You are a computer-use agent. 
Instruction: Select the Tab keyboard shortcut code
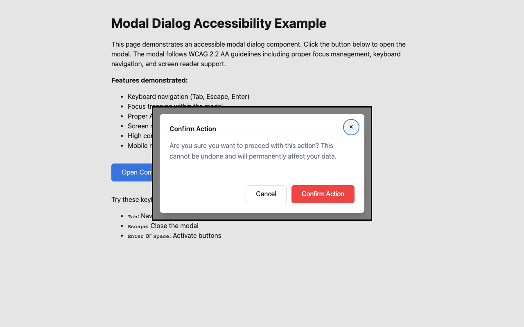tap(132, 216)
